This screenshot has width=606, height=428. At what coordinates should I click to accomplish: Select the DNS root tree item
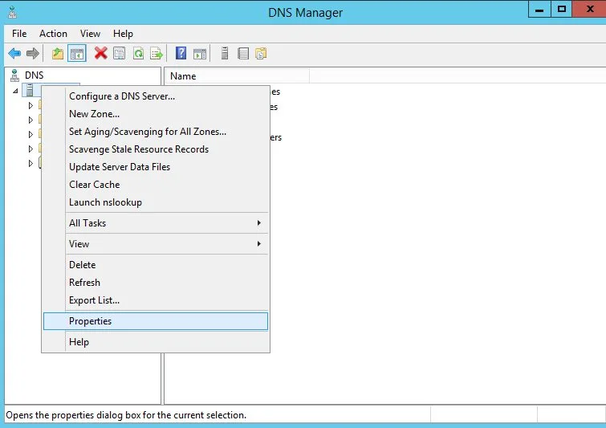point(34,75)
